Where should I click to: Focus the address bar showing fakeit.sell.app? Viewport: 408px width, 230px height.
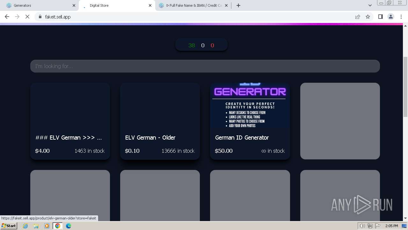point(194,17)
